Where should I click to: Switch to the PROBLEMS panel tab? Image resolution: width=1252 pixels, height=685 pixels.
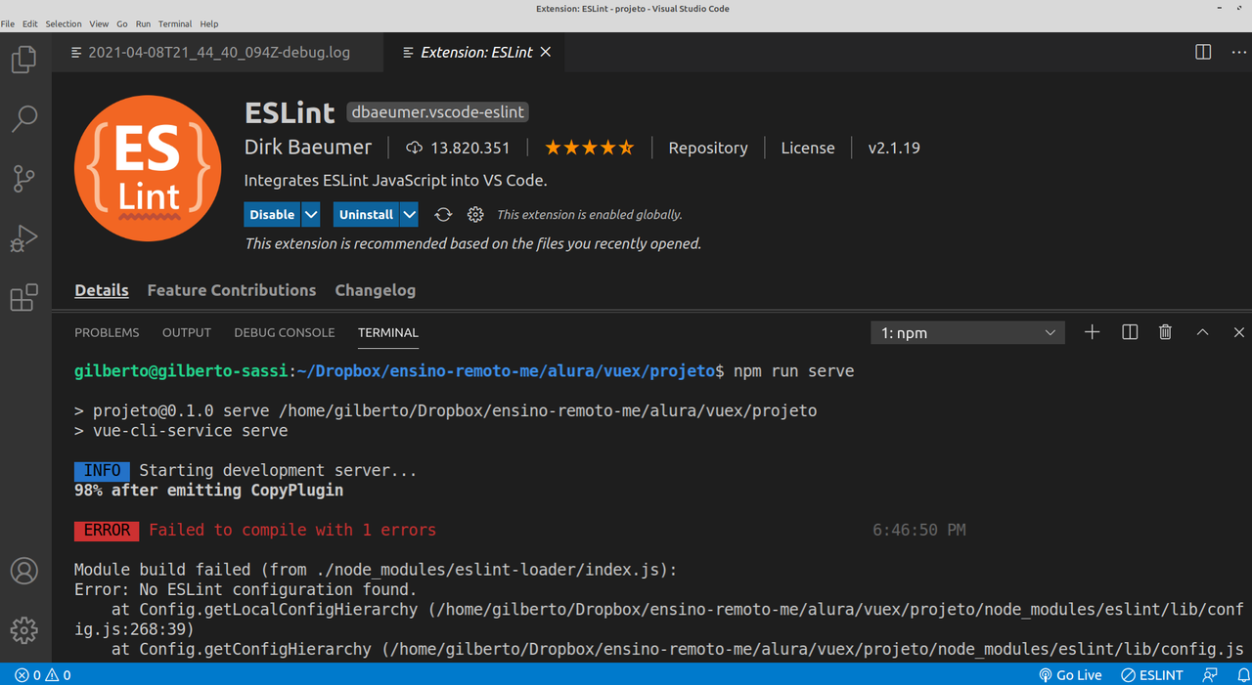pos(107,332)
